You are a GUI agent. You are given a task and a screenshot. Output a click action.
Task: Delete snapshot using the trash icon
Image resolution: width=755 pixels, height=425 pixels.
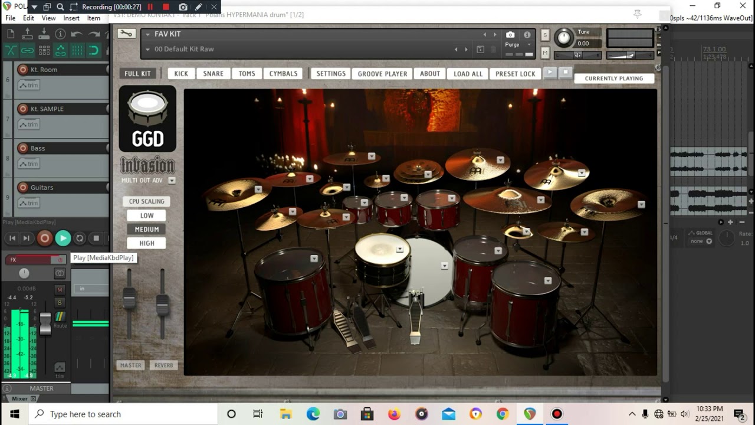point(493,50)
